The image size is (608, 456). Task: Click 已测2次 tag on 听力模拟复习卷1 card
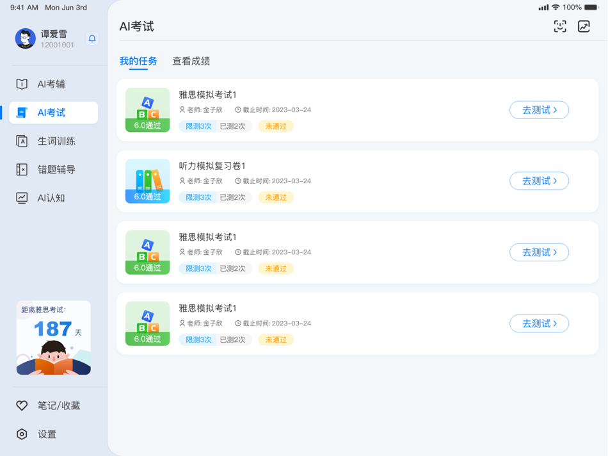pos(233,197)
